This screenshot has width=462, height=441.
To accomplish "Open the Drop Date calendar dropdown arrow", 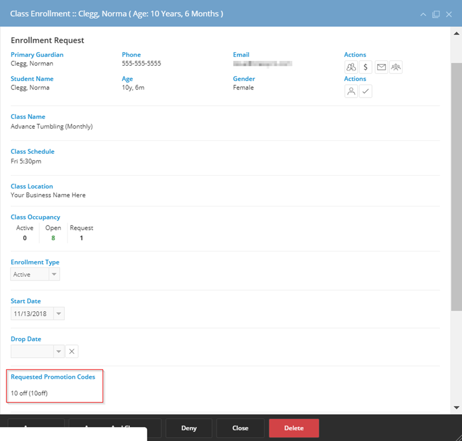I will [x=59, y=351].
